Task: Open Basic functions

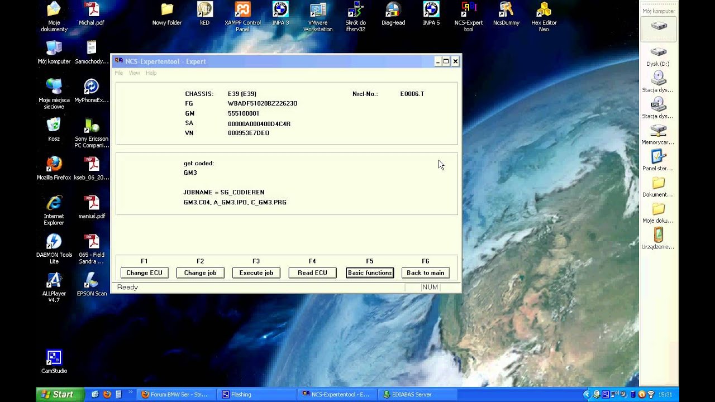Action: tap(370, 272)
